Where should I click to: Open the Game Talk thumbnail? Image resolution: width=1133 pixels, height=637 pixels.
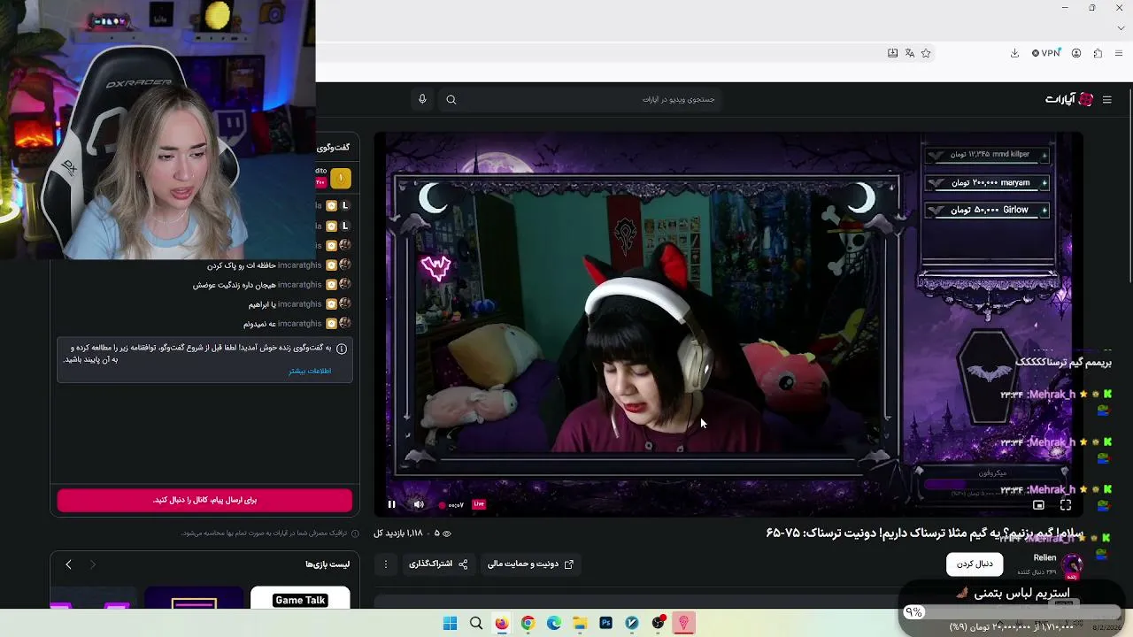pyautogui.click(x=300, y=598)
